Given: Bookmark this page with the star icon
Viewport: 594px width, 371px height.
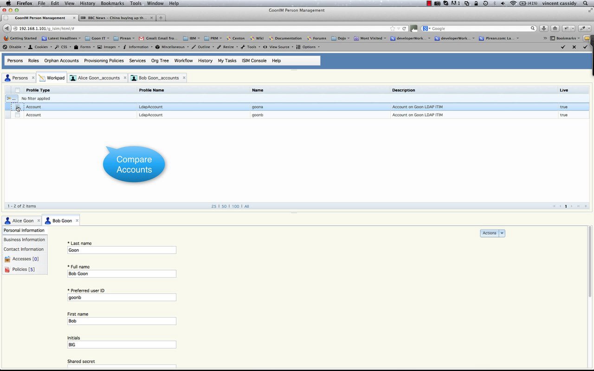Looking at the screenshot, I should coord(393,28).
